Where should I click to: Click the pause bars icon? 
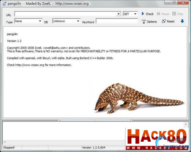tap(158, 14)
